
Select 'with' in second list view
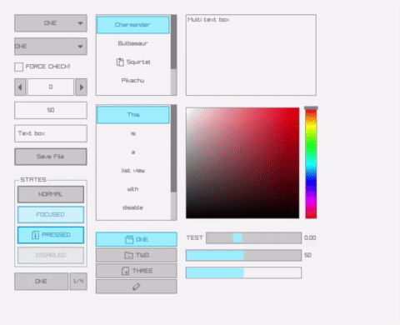coord(133,189)
